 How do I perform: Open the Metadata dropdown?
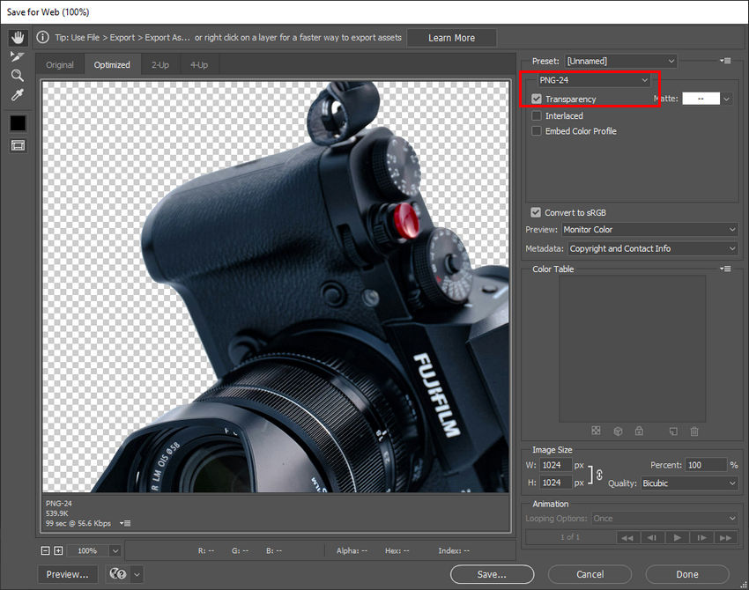tap(652, 248)
